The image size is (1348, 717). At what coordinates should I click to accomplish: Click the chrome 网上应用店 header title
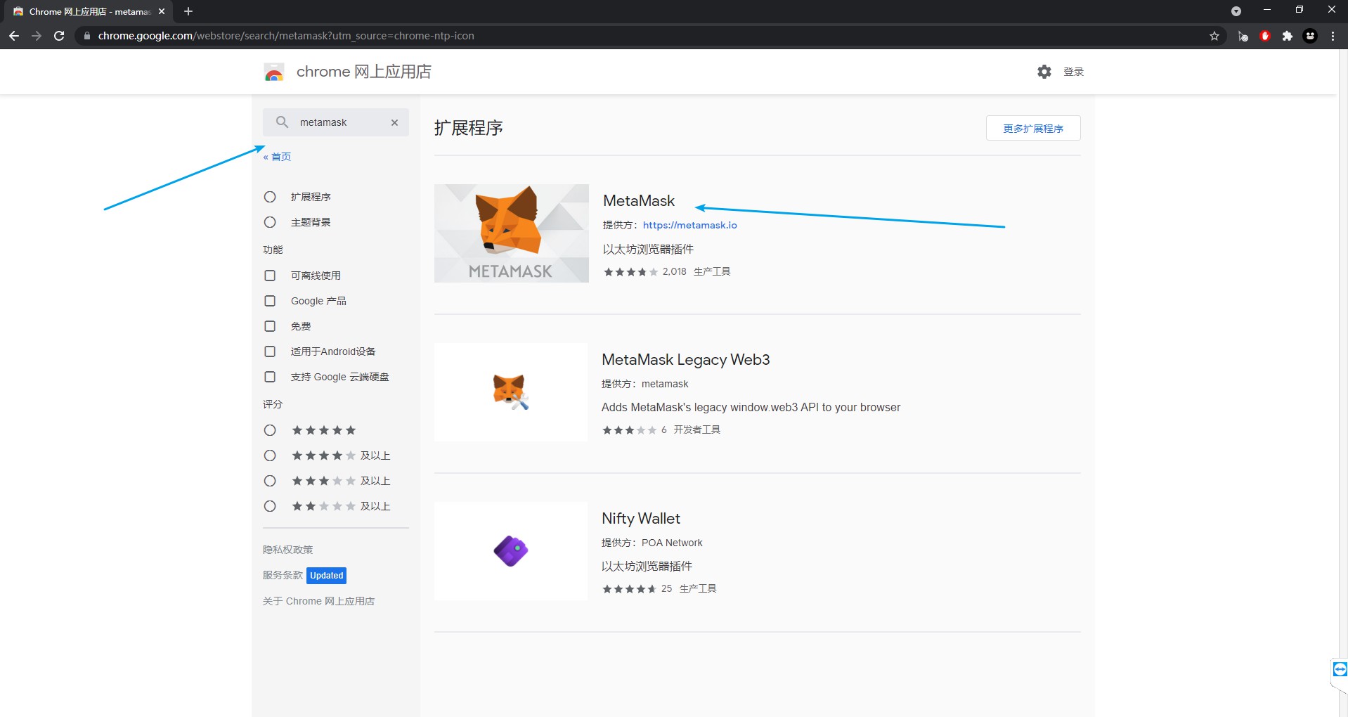[x=364, y=72]
